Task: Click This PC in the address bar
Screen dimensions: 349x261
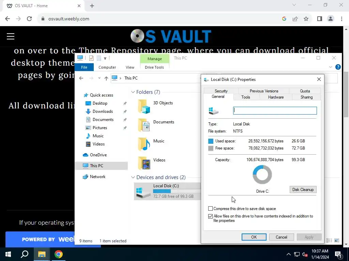Action: [x=131, y=78]
